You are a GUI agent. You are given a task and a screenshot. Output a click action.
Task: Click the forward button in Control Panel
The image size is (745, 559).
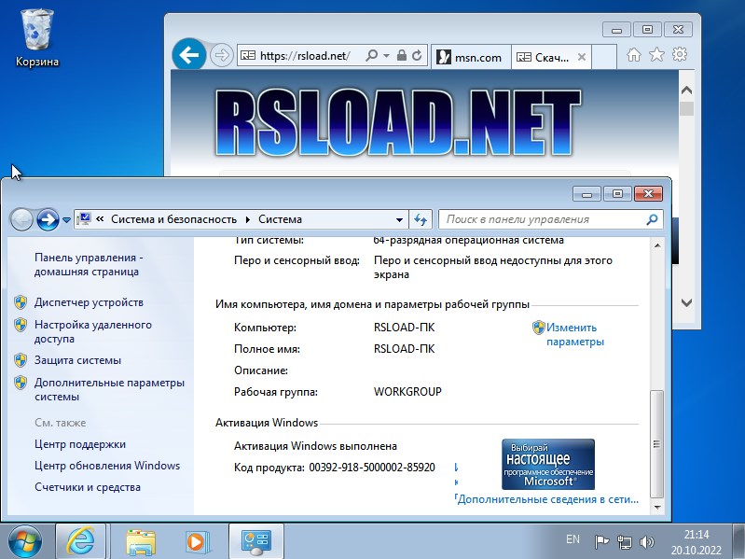tap(48, 219)
